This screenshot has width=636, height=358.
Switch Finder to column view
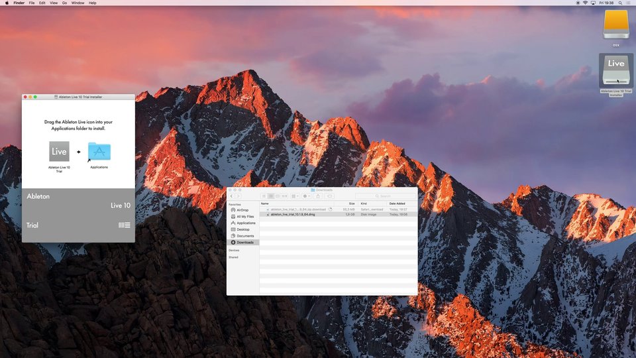click(x=278, y=196)
